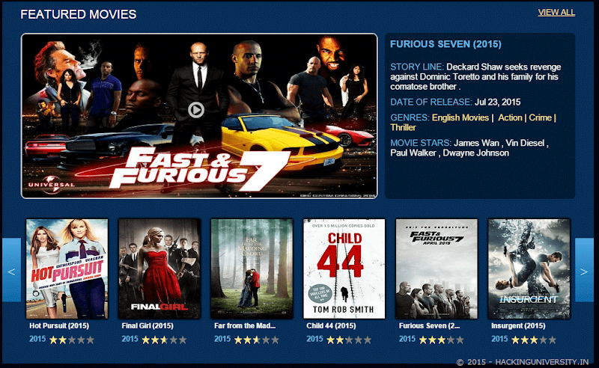Screen dimensions: 599x368
Task: Click the Furious Seven (2015) heading
Action: 446,44
